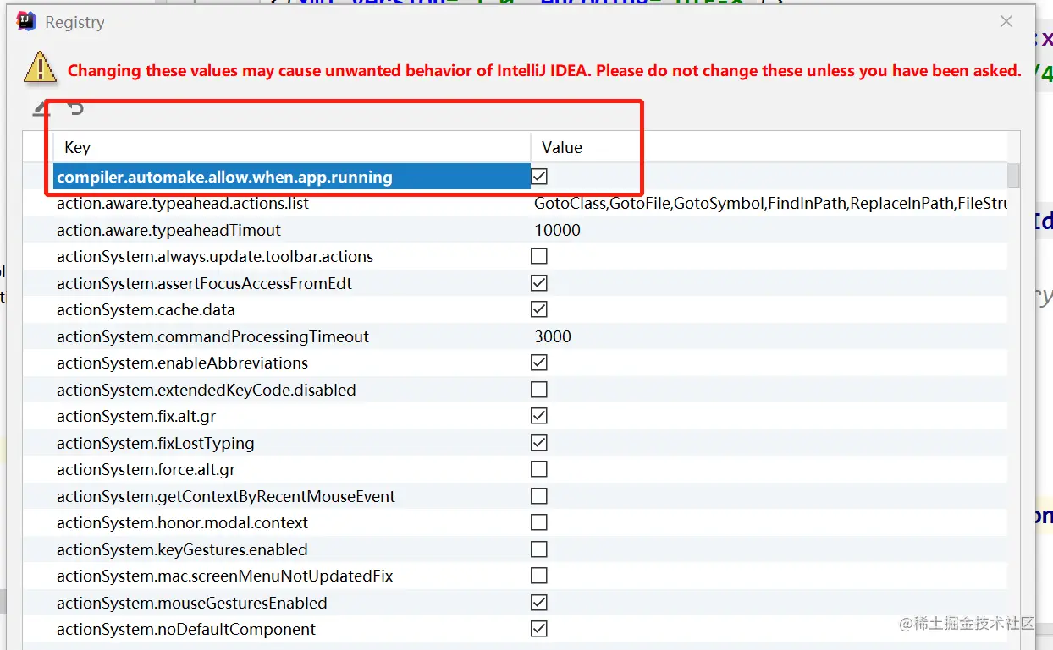Click the GotoClass,GotoFile value cell
This screenshot has width=1053, height=650.
769,203
